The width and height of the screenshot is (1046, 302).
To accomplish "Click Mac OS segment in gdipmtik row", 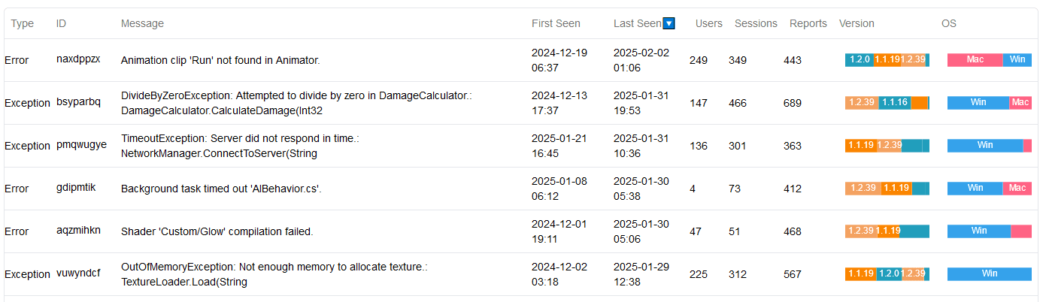I will coord(1017,189).
